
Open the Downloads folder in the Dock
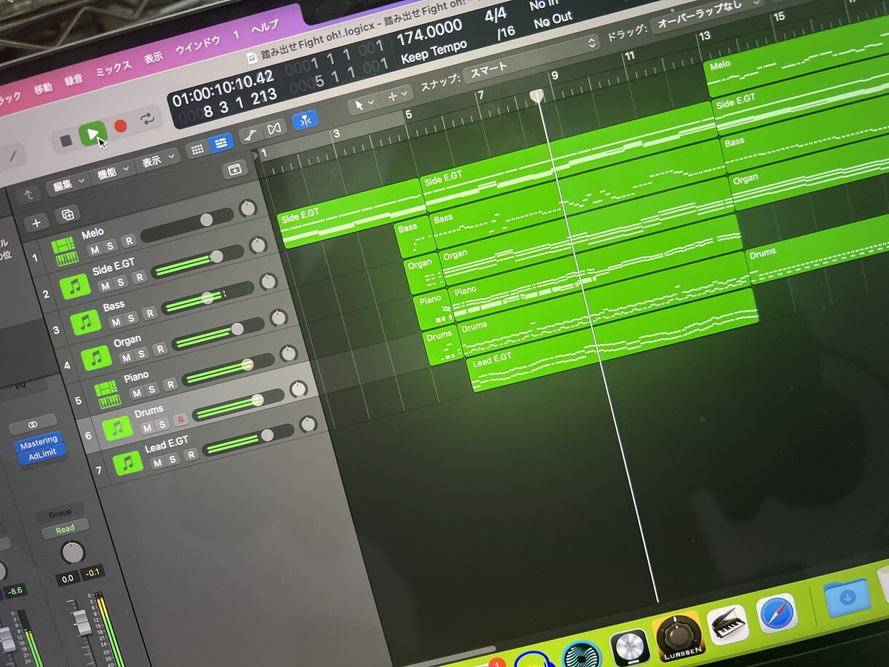(x=847, y=598)
